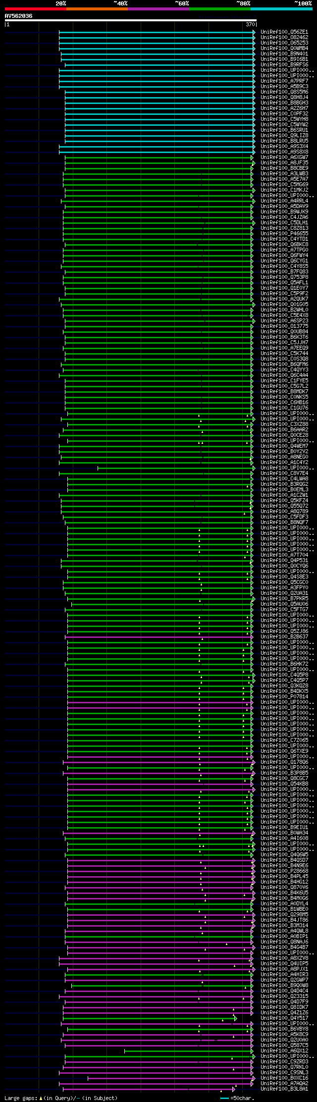
Task: Select the UniRef100_C5WYH8 label
Action: (284, 119)
